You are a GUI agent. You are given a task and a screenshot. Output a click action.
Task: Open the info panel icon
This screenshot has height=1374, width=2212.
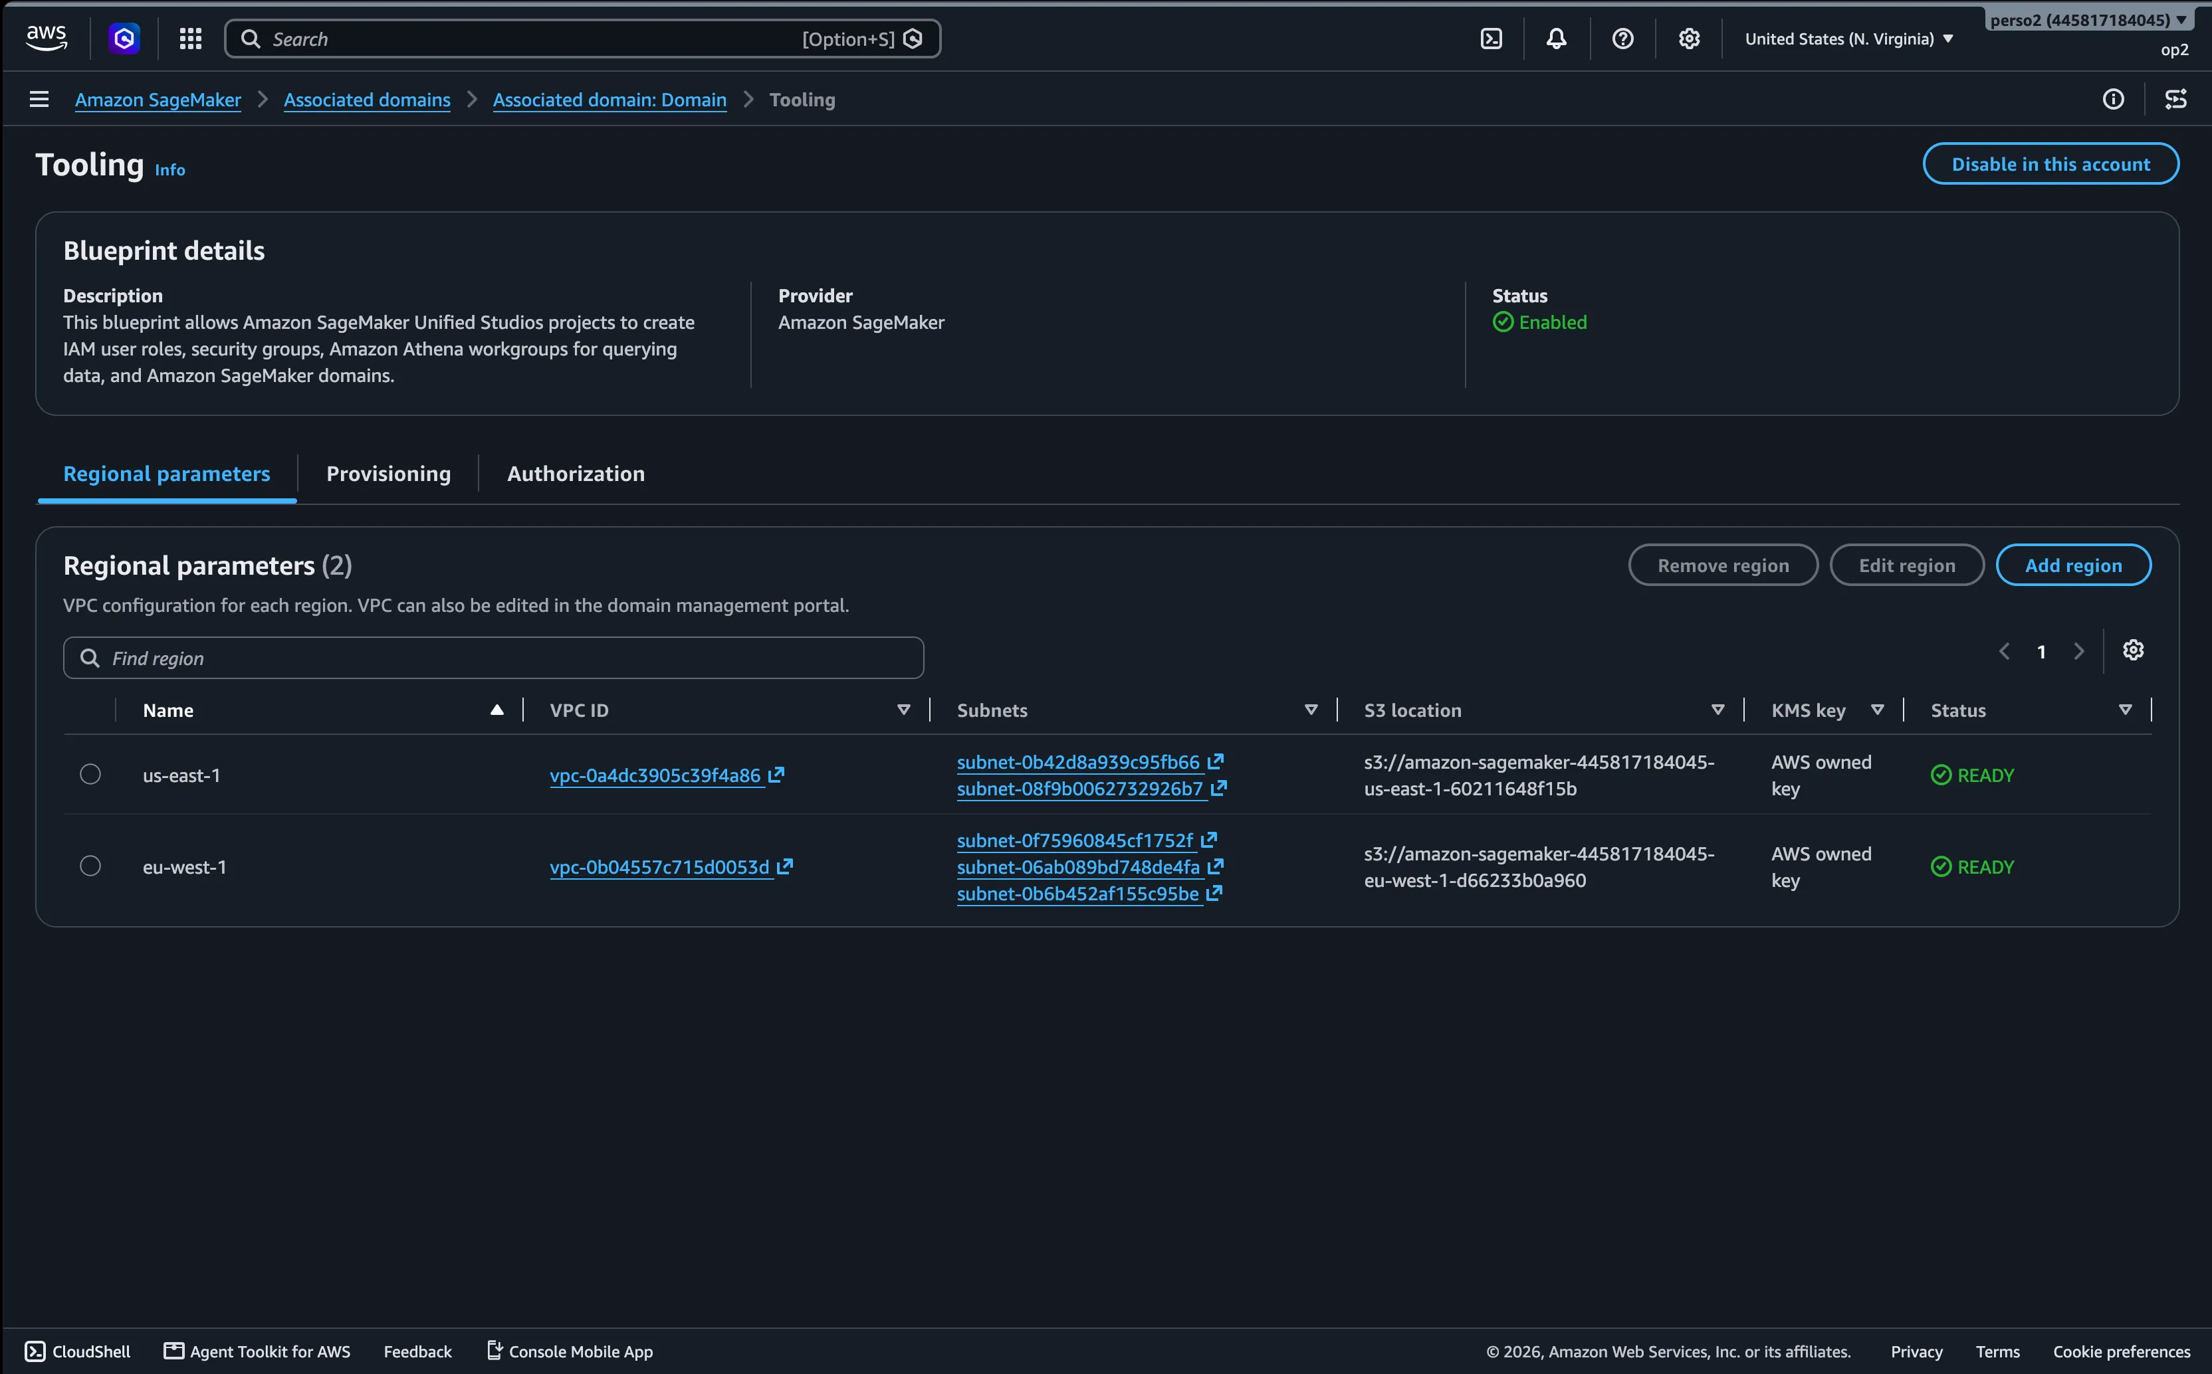(2114, 99)
